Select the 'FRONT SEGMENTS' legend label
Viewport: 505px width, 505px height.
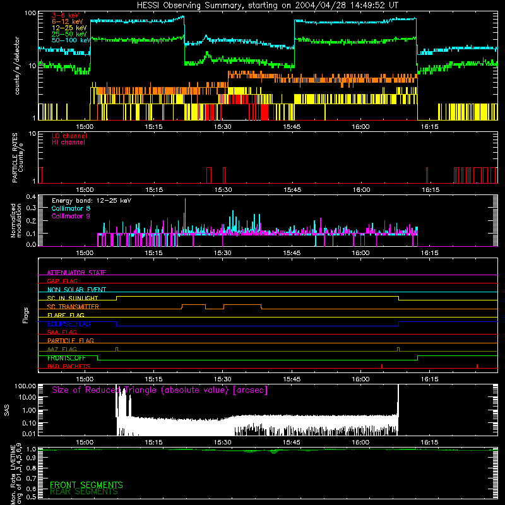[x=86, y=485]
